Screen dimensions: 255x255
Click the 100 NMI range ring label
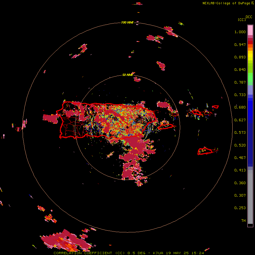pyautogui.click(x=127, y=22)
